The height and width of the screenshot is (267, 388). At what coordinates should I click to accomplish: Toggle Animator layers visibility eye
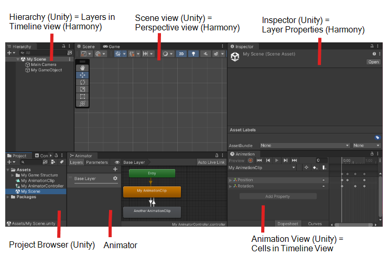[117, 162]
